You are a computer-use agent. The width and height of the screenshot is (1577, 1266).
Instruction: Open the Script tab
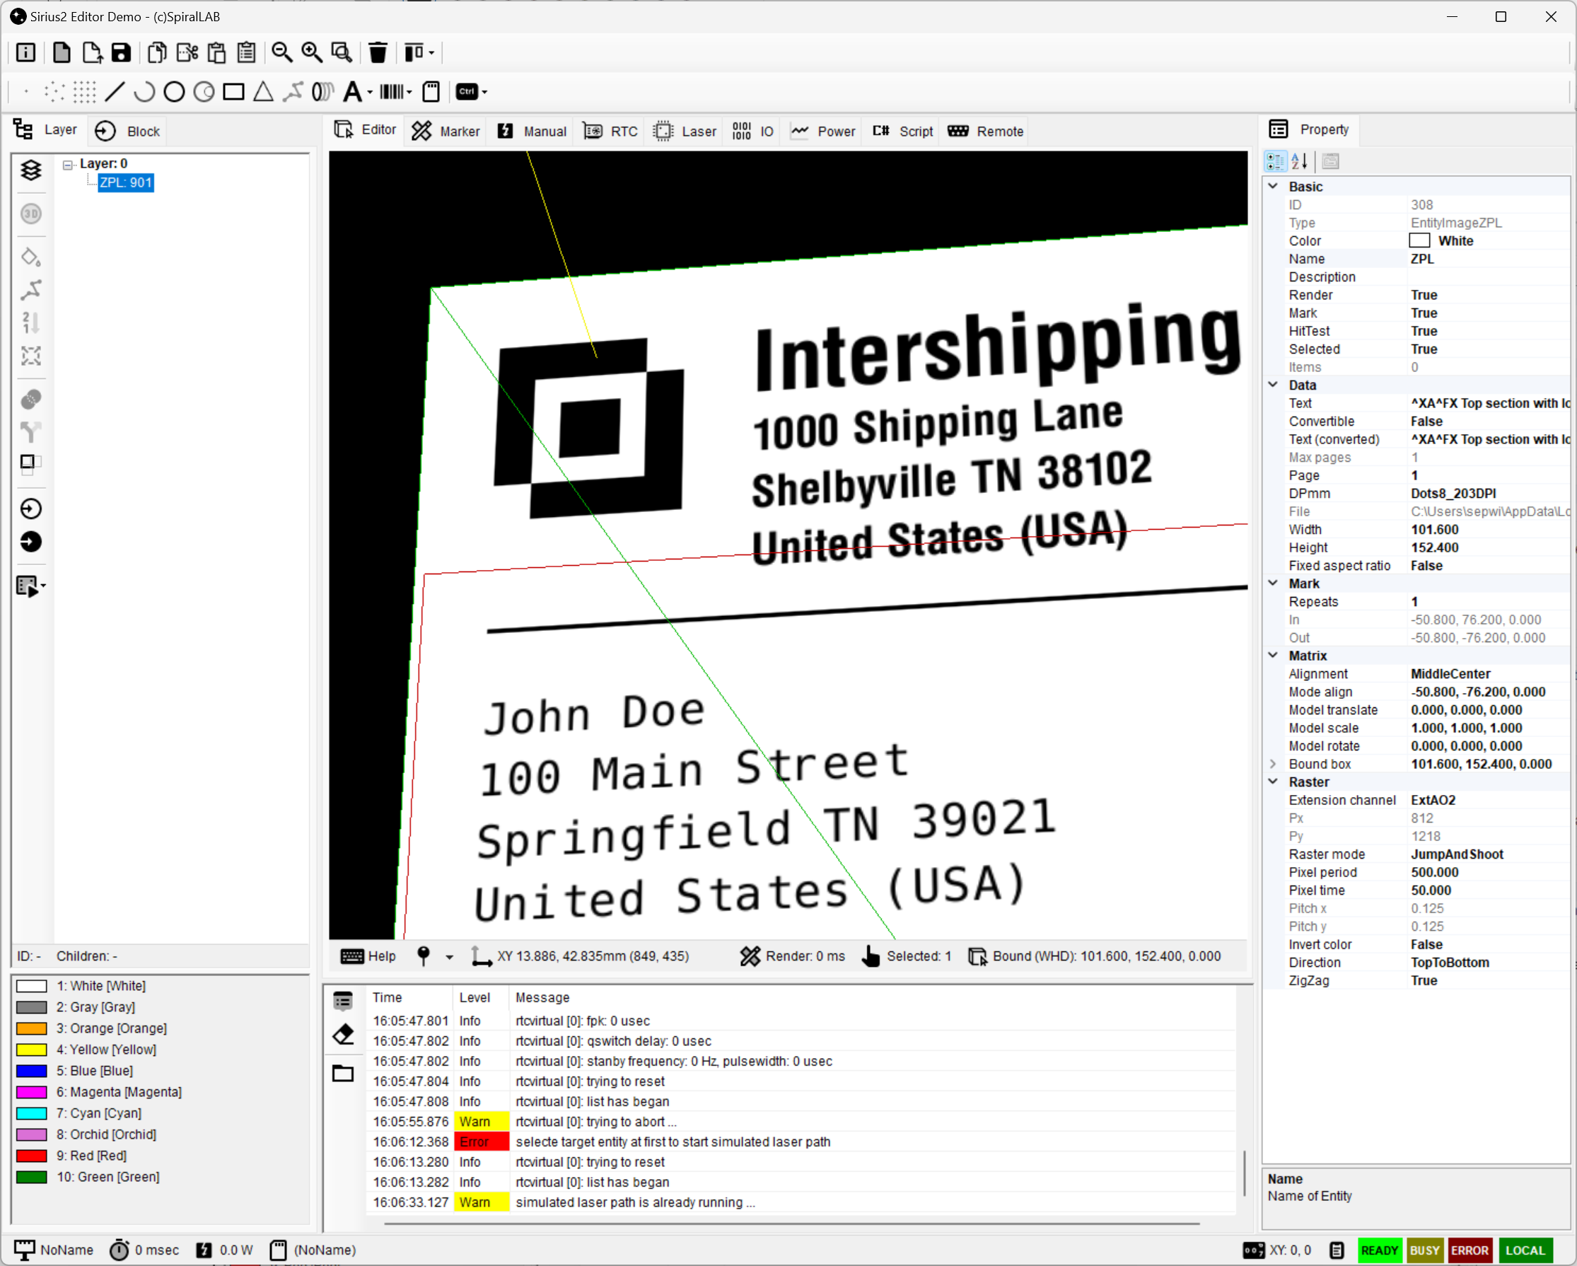click(x=903, y=132)
